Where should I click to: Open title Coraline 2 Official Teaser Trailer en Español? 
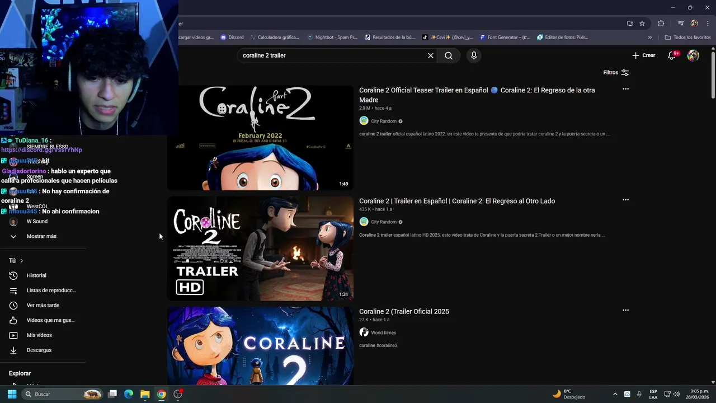tap(477, 95)
